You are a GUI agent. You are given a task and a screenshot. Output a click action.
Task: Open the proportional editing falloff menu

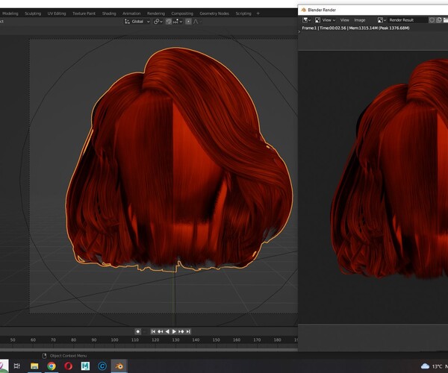coord(197,22)
